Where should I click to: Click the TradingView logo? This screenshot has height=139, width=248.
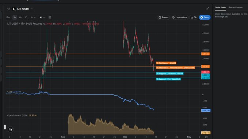click(11, 130)
